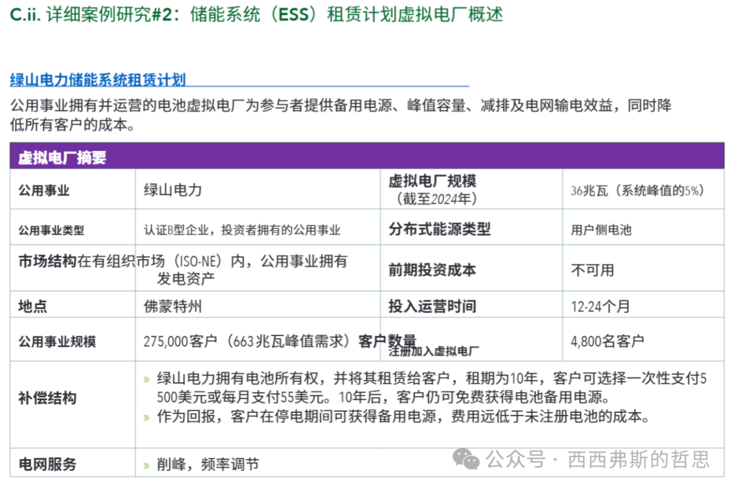Click the slide title C.ii. 详细案例研究#2
The image size is (734, 489).
pyautogui.click(x=257, y=15)
